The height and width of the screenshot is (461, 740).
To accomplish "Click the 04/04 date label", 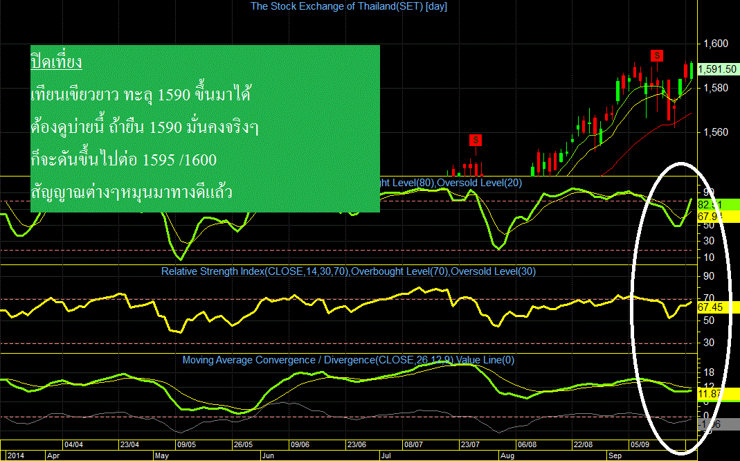I will point(73,444).
